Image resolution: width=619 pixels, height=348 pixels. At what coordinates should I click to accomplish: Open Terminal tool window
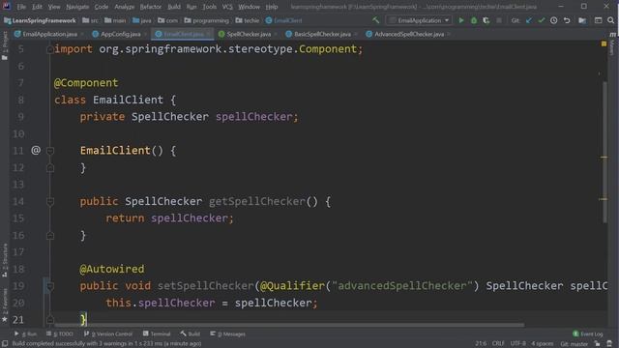click(157, 333)
